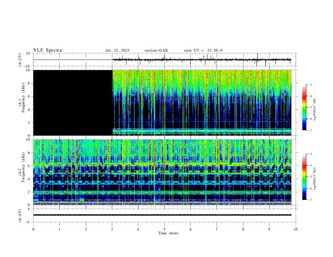Click the "3" tick label on the Time axis
Screen dimensions: 333x257
(112, 229)
